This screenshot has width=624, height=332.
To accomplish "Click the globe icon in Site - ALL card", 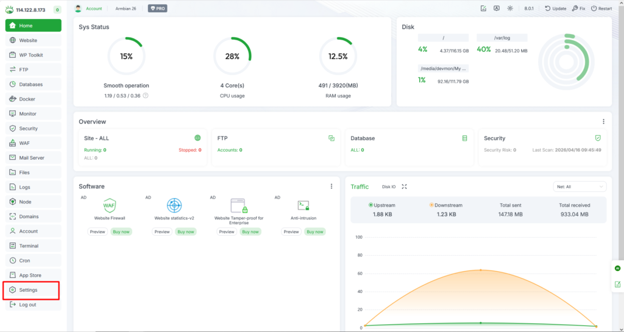I will [x=197, y=138].
